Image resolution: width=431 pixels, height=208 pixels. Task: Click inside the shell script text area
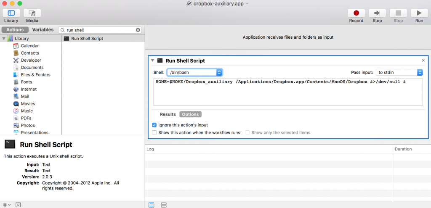(288, 92)
